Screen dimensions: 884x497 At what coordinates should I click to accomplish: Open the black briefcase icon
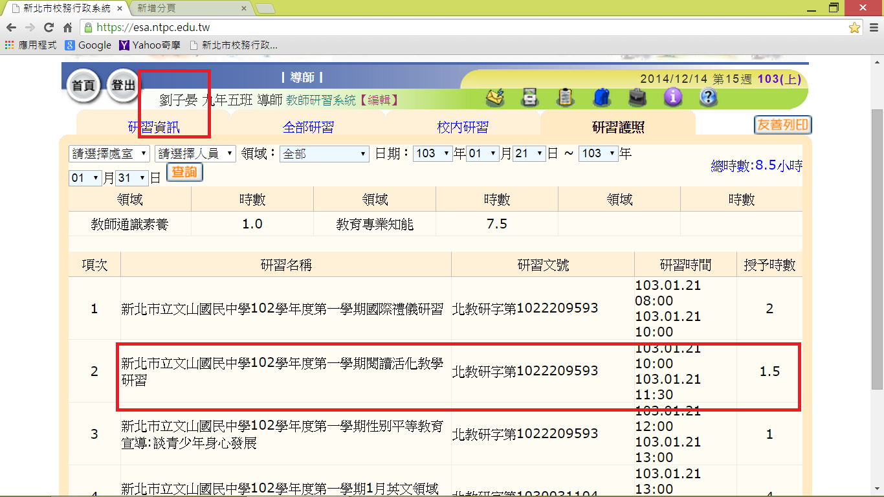pyautogui.click(x=637, y=98)
